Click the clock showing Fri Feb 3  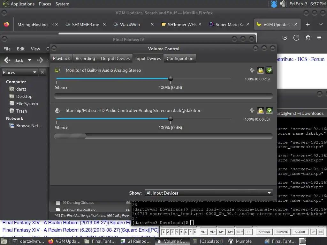point(308,4)
